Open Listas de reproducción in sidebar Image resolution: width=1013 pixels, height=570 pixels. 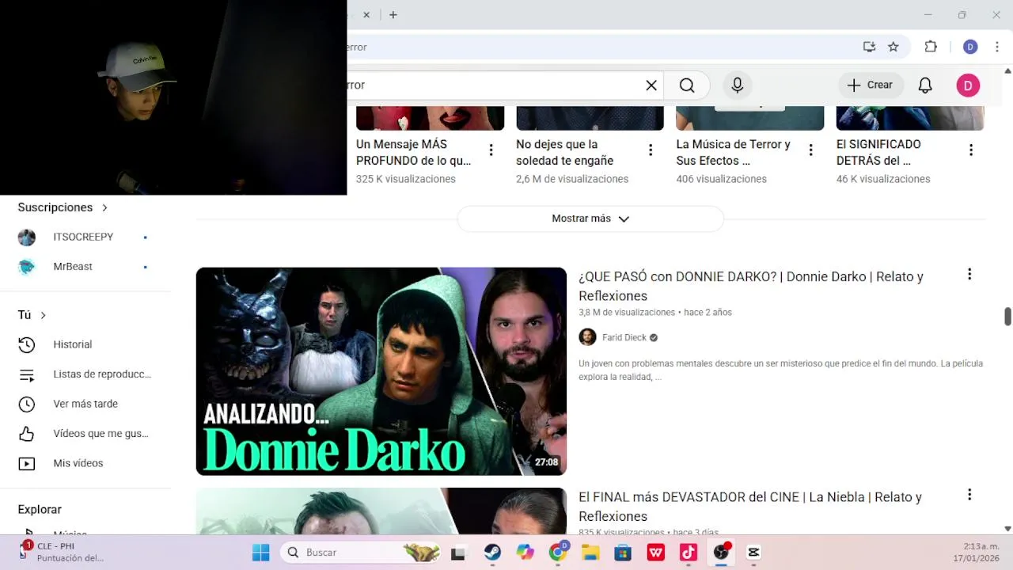(85, 374)
